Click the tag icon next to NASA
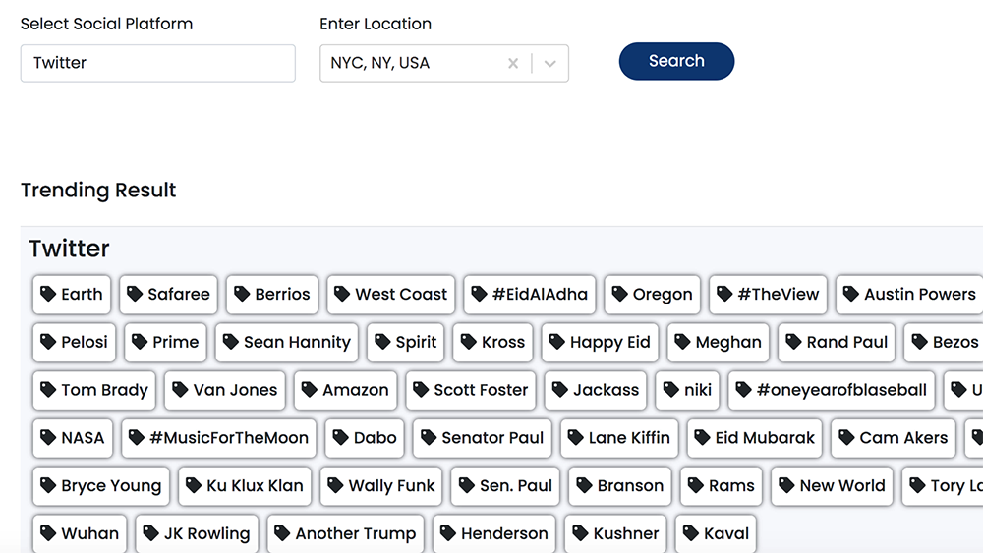Screen dimensions: 983x553 click(x=48, y=438)
